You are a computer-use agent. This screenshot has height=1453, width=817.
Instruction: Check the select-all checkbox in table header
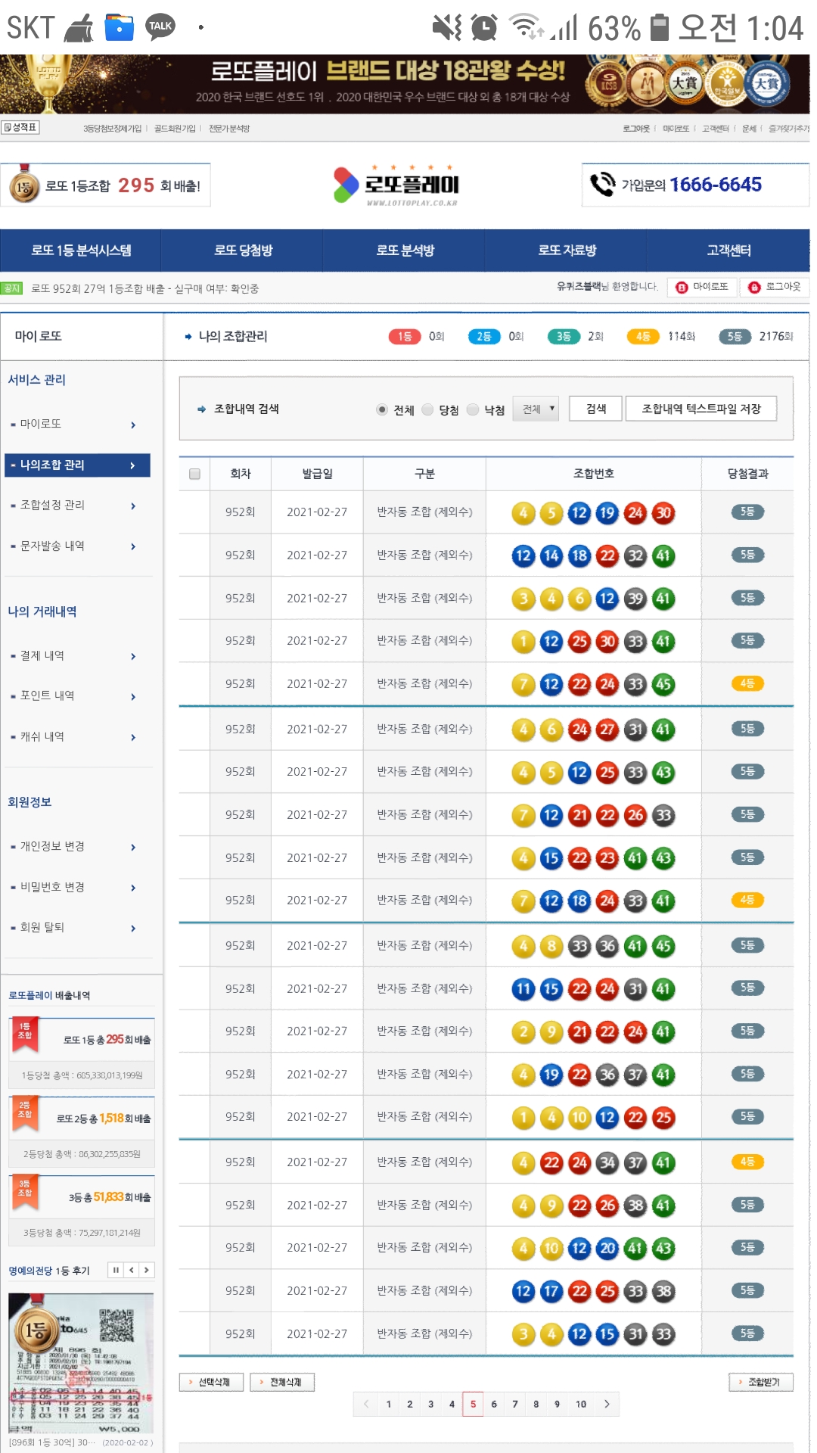coord(194,474)
